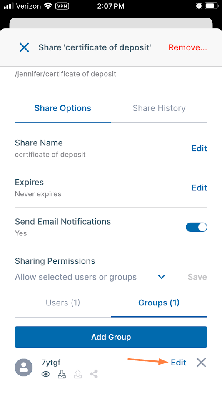Remove the 7ytgf group with the X icon
The height and width of the screenshot is (395, 222).
(201, 362)
